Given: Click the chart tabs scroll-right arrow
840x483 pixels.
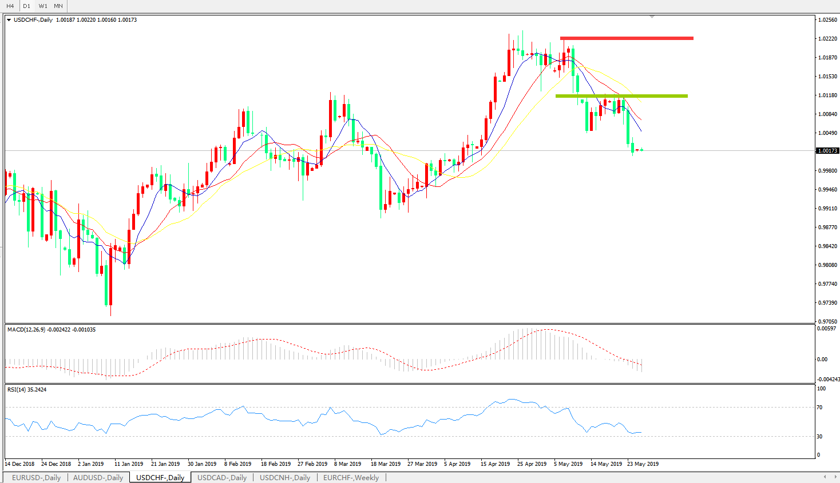Looking at the screenshot, I should pos(834,477).
